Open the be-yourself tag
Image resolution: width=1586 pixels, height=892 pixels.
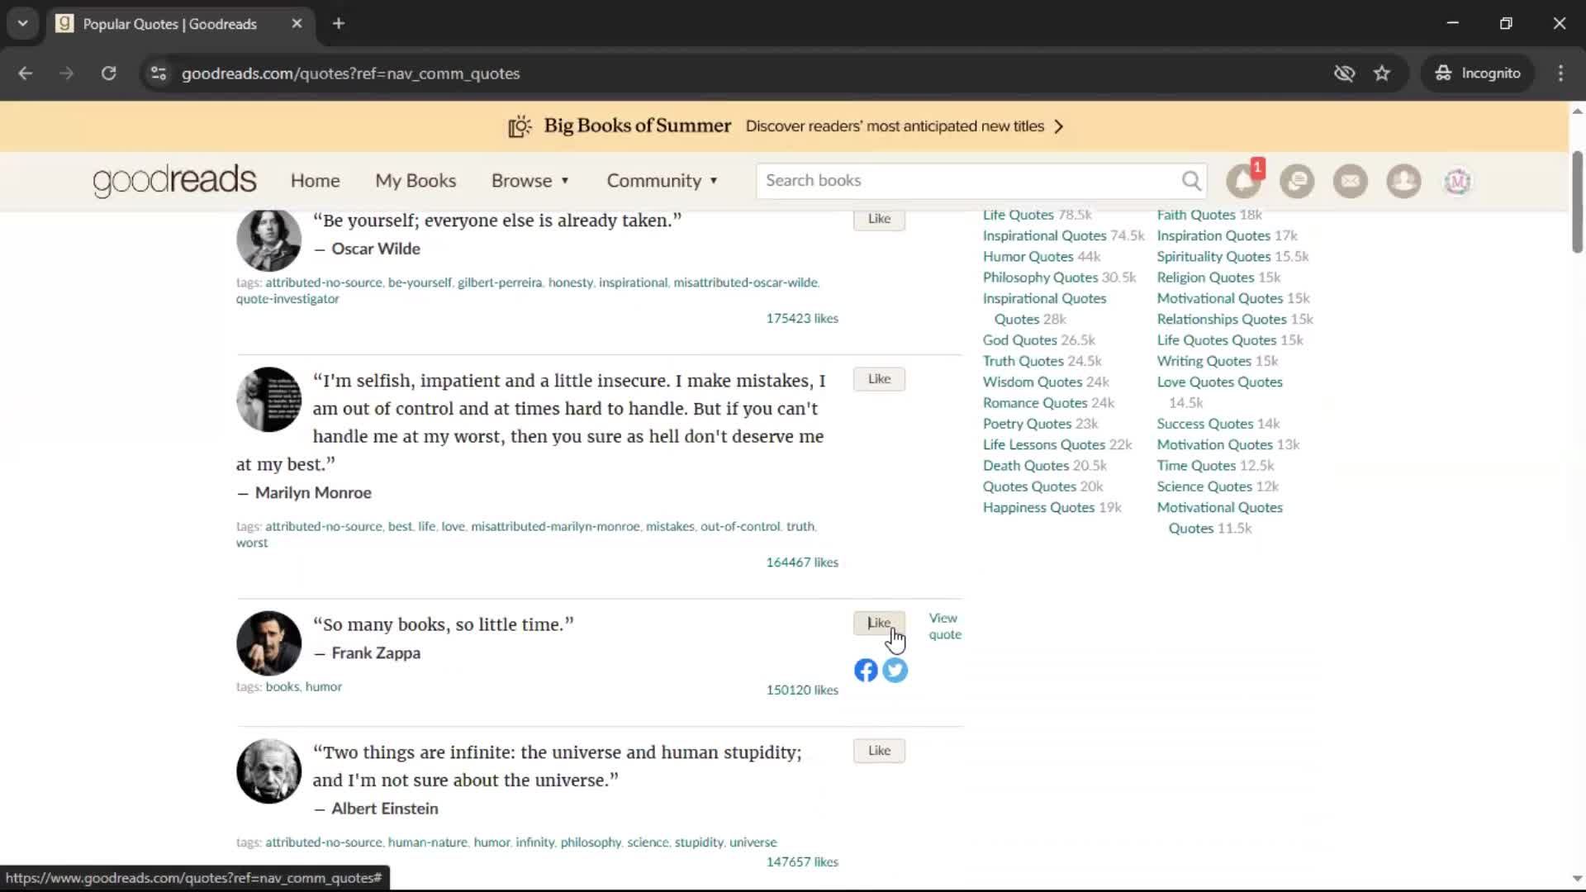tap(420, 282)
